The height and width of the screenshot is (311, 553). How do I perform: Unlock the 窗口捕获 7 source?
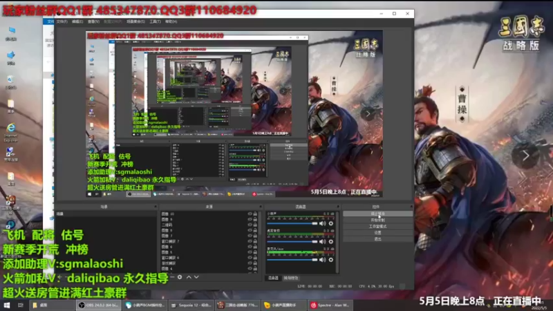tap(255, 241)
